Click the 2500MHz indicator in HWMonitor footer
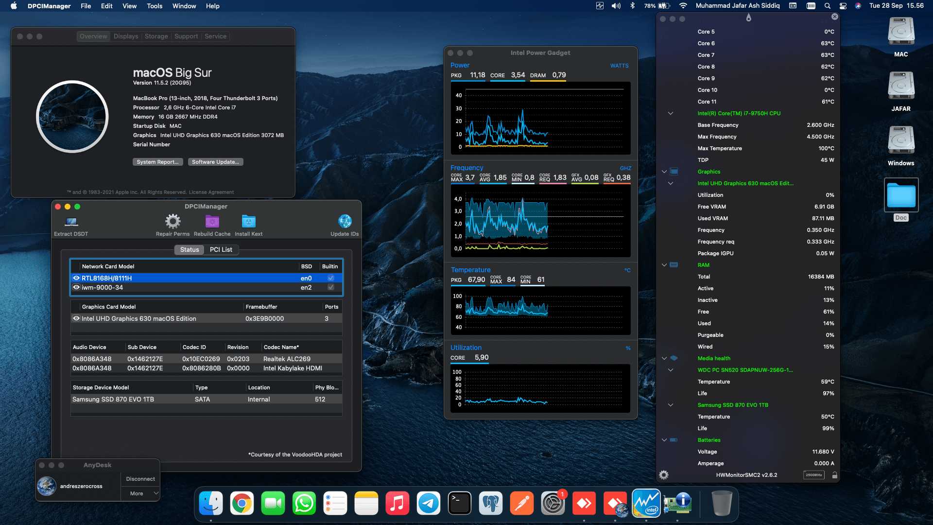Viewport: 933px width, 525px height. coord(813,475)
